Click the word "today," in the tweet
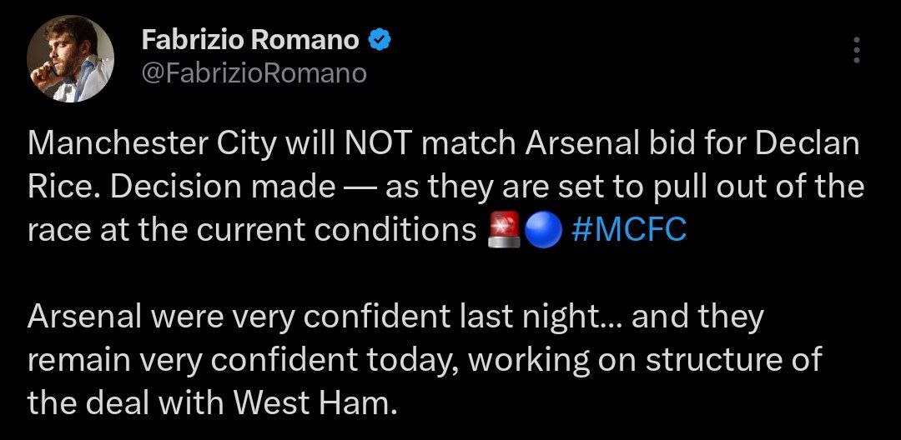Image resolution: width=901 pixels, height=440 pixels. 415,362
